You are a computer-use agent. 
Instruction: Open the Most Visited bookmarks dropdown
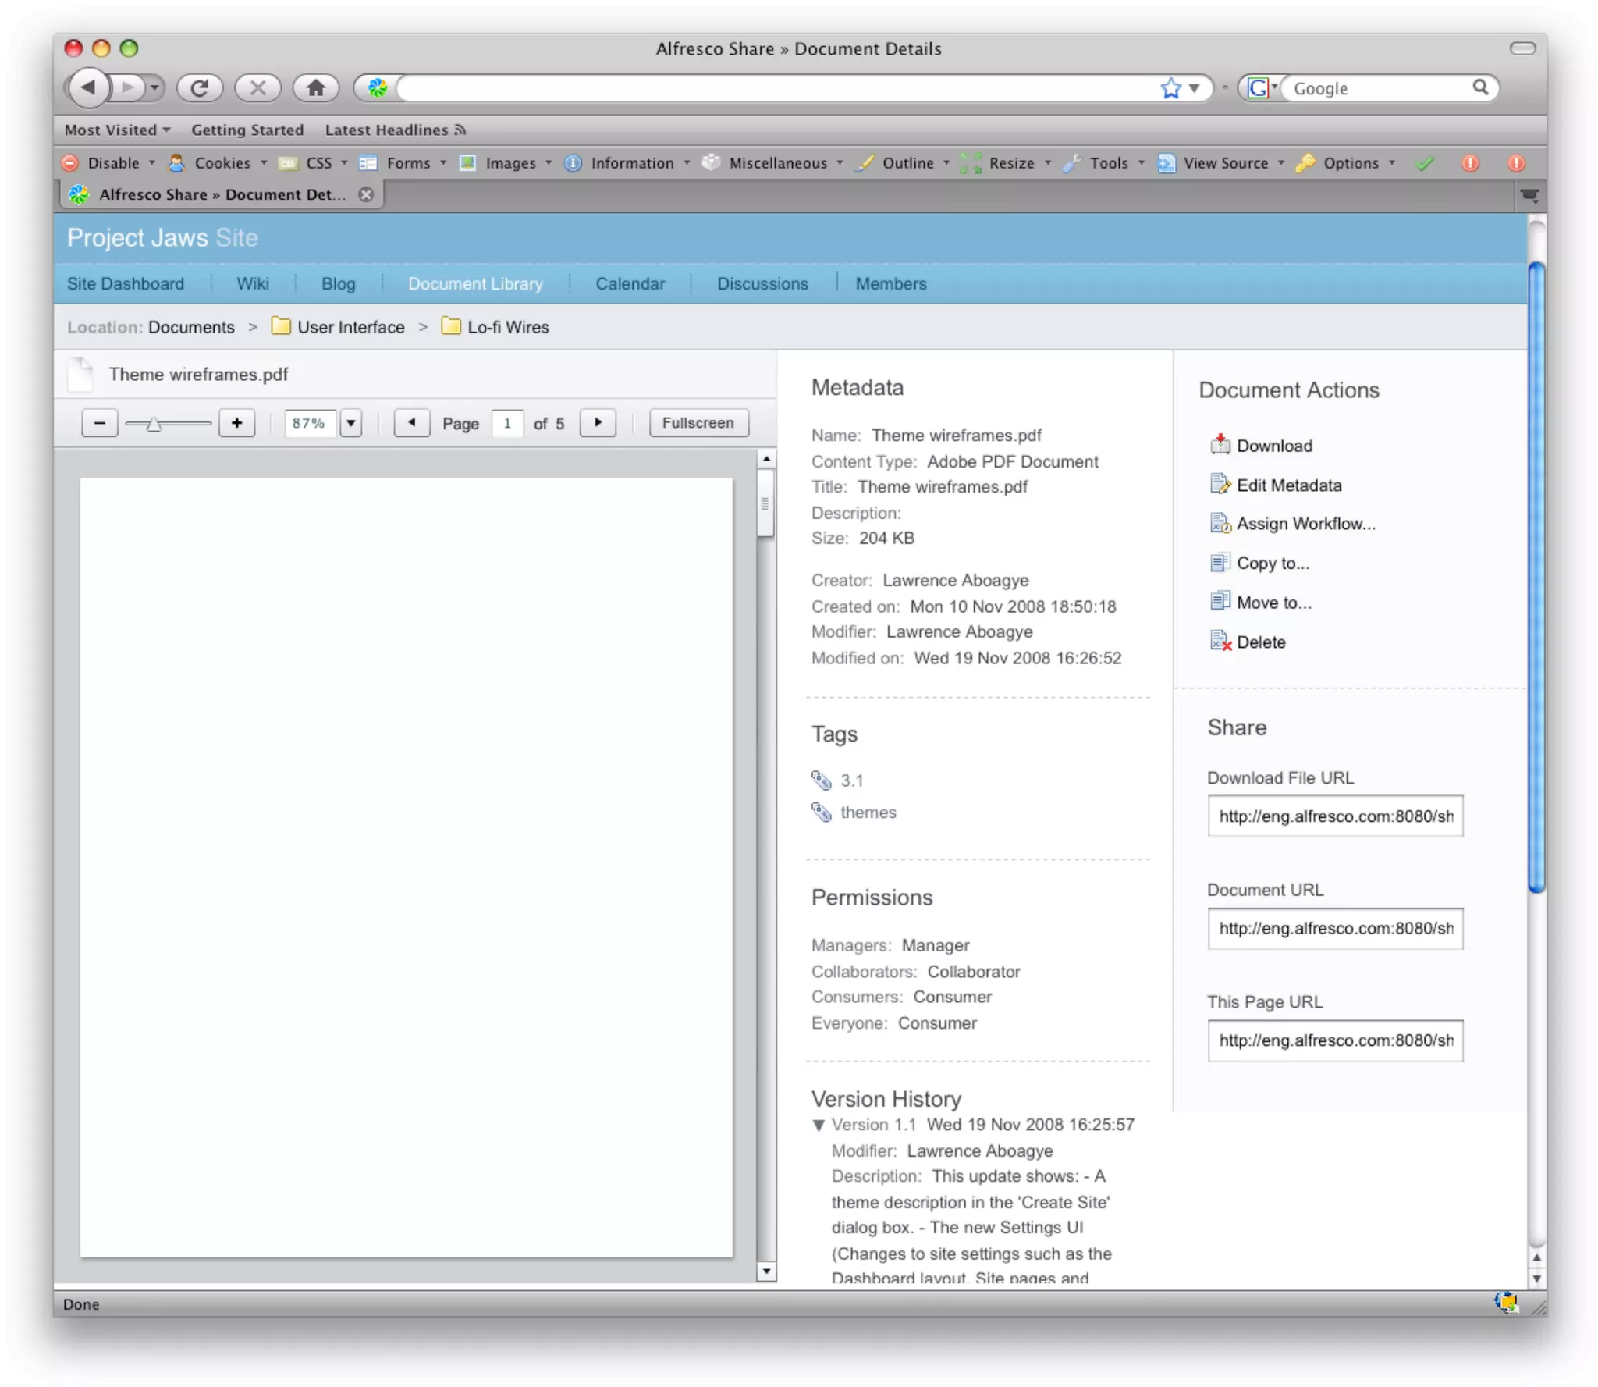coord(117,130)
